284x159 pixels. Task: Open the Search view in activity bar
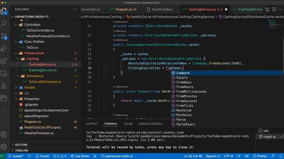[x=4, y=23]
